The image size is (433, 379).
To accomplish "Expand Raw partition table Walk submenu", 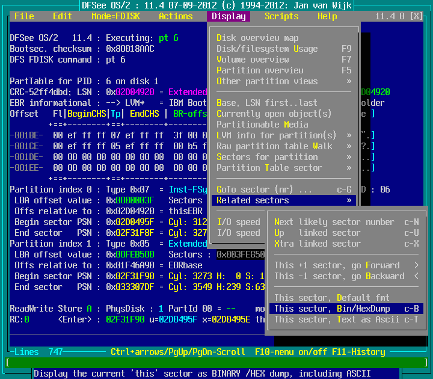I will coord(284,146).
